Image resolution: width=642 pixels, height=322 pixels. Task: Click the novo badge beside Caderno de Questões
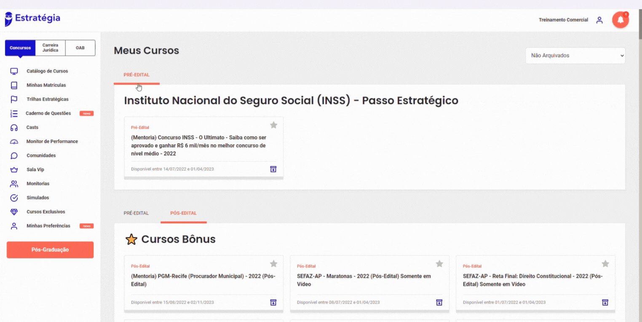pyautogui.click(x=86, y=113)
